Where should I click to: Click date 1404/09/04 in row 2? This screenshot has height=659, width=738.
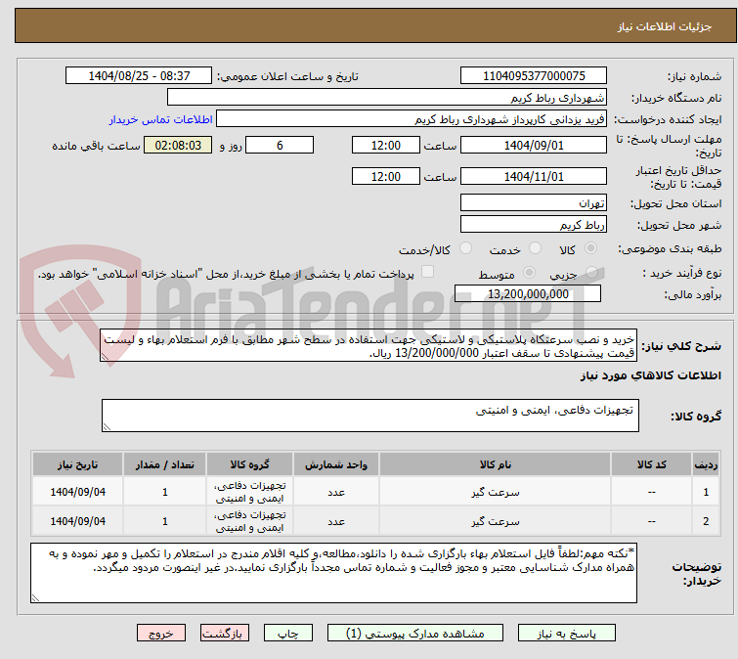pos(77,521)
